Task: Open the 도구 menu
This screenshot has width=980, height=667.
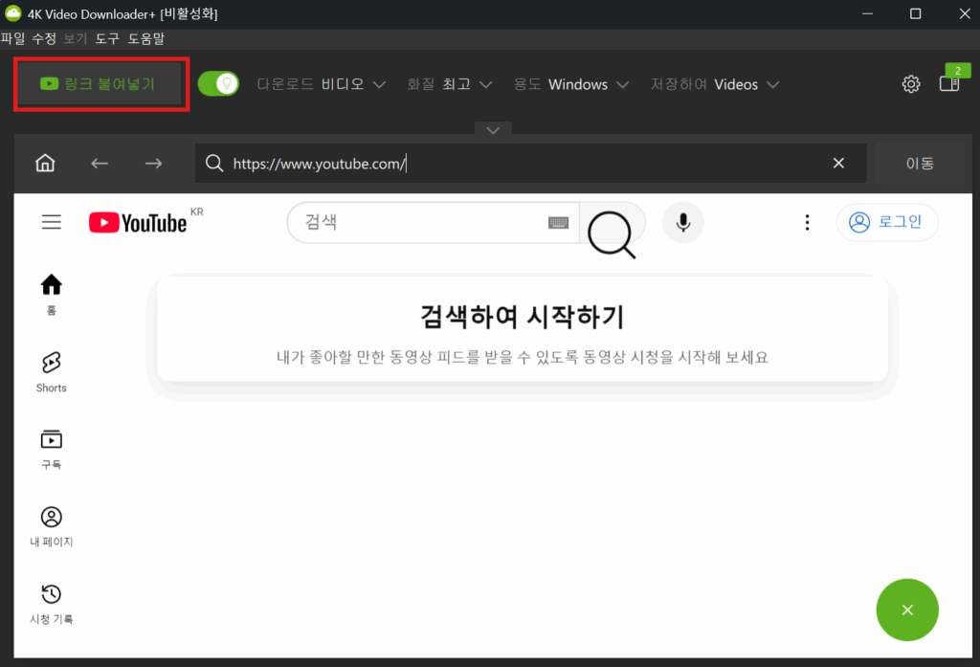Action: [x=107, y=39]
